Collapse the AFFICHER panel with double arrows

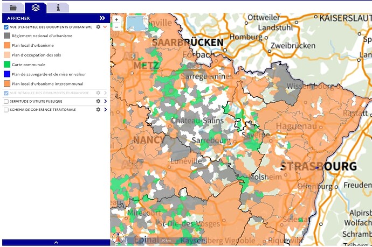(x=102, y=18)
